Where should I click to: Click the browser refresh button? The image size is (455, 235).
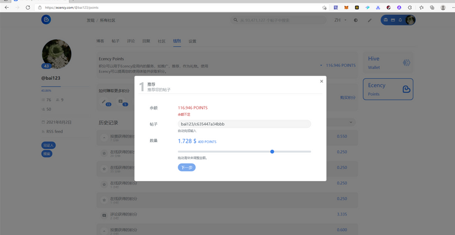(x=28, y=8)
